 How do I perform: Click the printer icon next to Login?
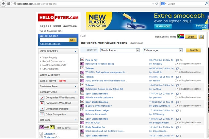click(201, 37)
